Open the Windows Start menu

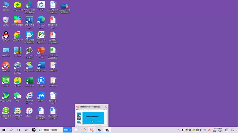point(4,130)
